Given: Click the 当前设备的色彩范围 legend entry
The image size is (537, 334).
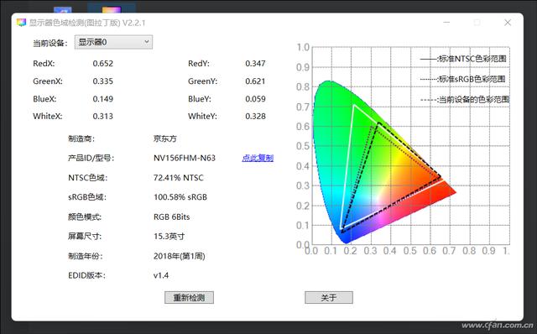Looking at the screenshot, I should [x=465, y=100].
